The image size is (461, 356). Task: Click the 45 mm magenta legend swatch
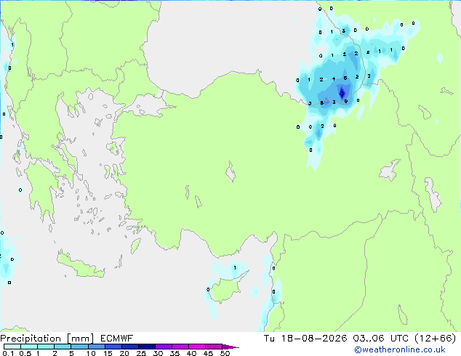point(214,347)
